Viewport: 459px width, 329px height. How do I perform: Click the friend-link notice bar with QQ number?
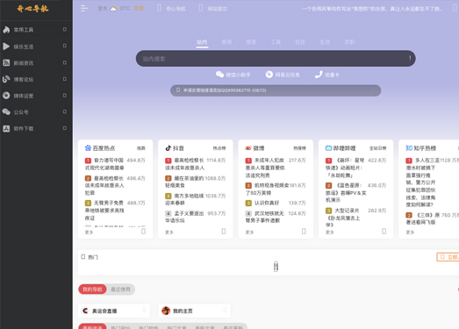click(x=276, y=90)
